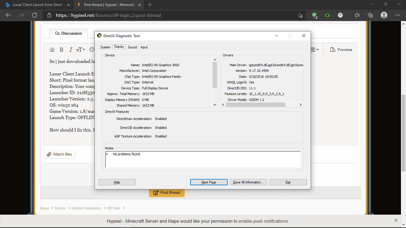Open the drafts save dropdown

click(x=314, y=50)
